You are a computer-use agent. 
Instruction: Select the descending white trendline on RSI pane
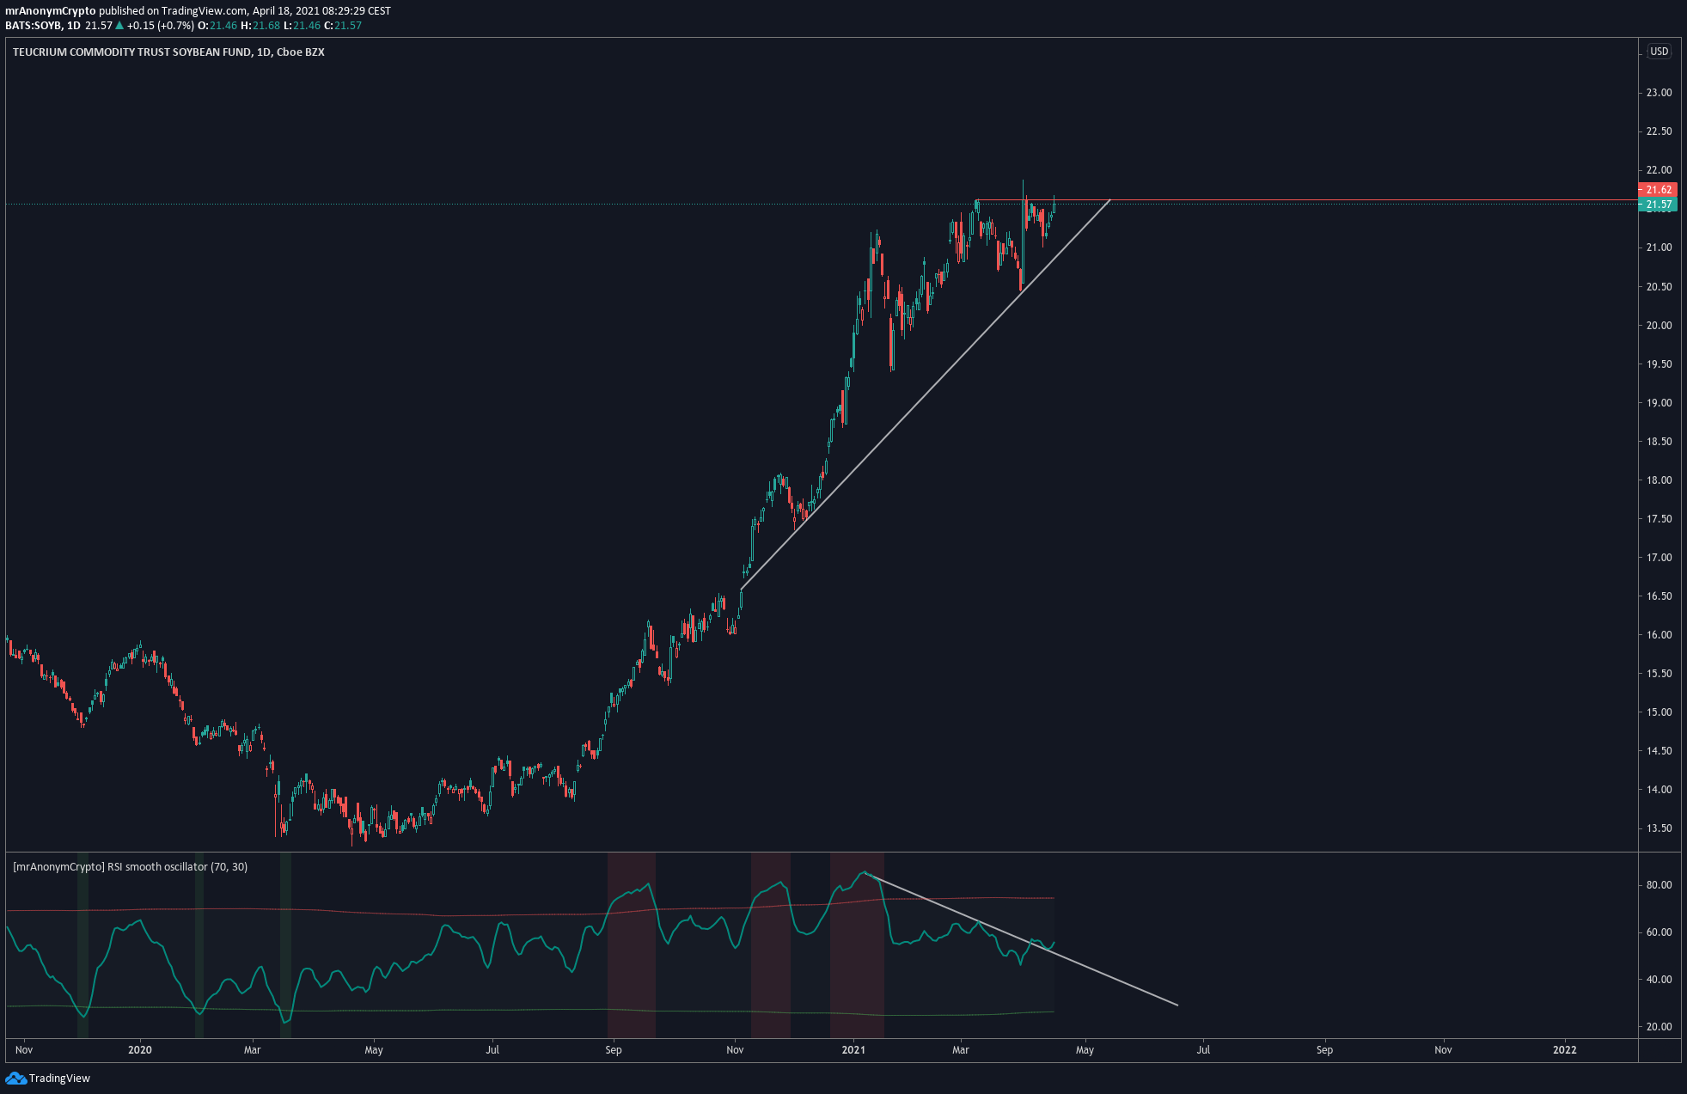point(1022,939)
